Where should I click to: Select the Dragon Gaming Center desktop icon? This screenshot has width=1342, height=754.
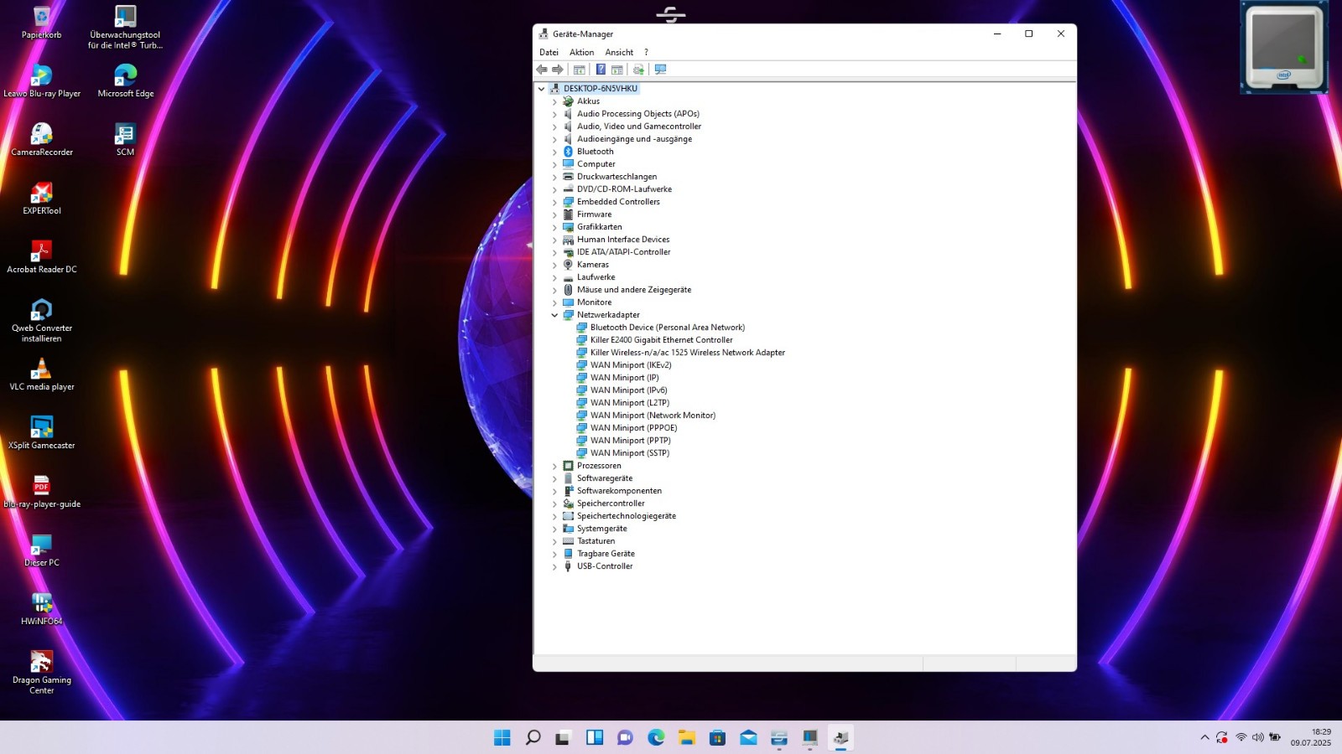coord(42,673)
